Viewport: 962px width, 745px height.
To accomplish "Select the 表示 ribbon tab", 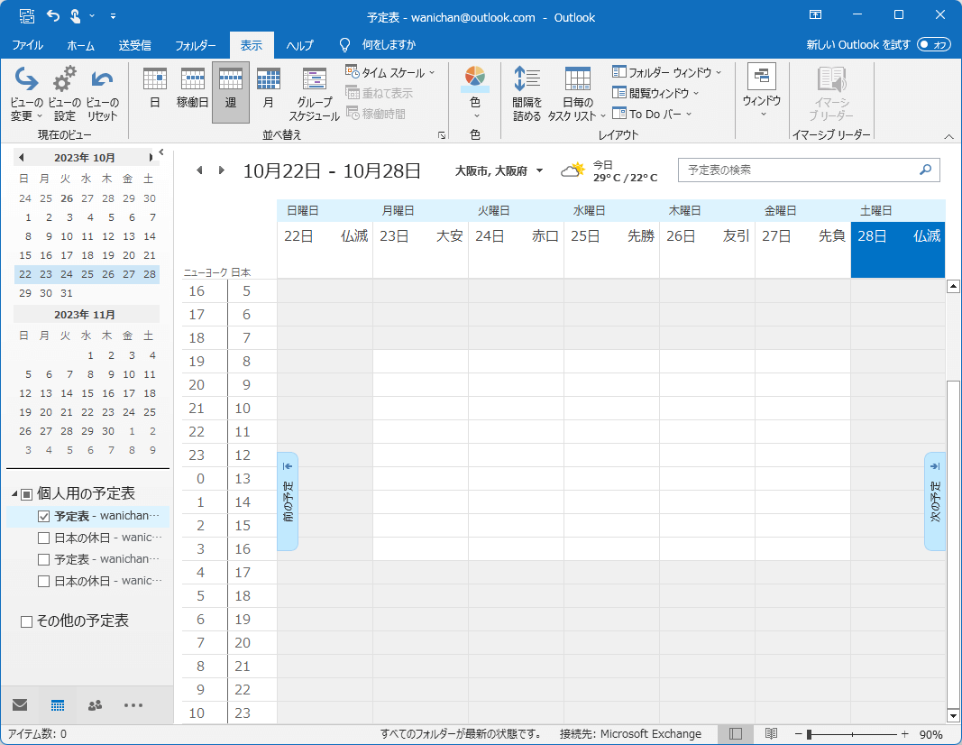I will 252,45.
